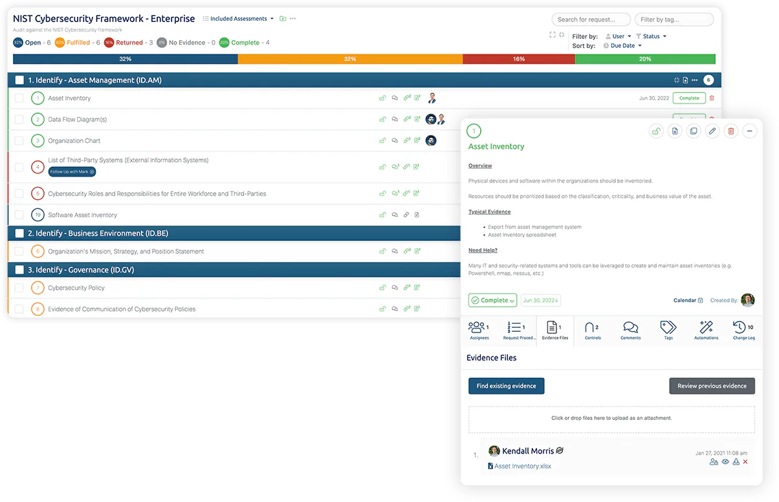This screenshot has height=502, width=779.
Task: Minimize the Asset Inventory detail panel
Action: click(x=750, y=131)
